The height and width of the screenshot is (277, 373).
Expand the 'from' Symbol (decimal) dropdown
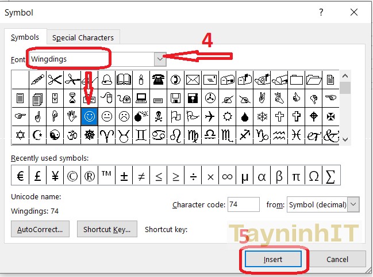click(x=353, y=204)
